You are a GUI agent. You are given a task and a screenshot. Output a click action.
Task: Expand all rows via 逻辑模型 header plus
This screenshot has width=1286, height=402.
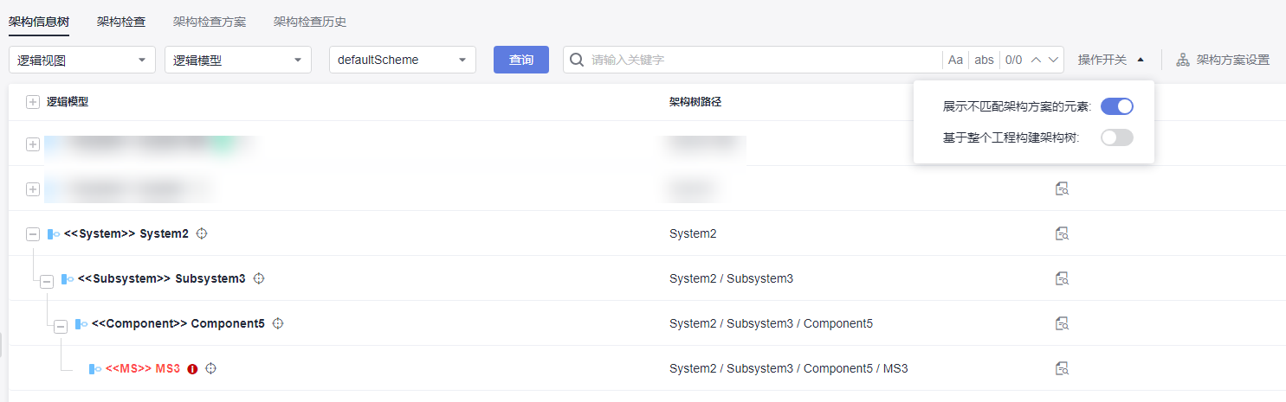coord(33,102)
